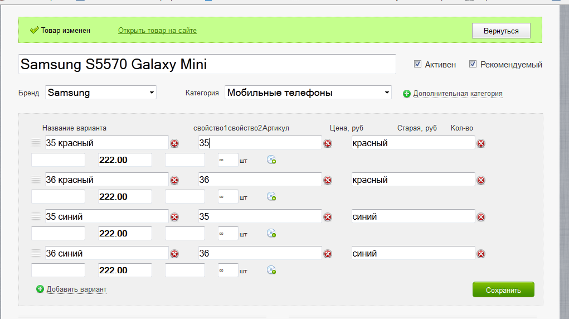This screenshot has height=319, width=569.
Task: Clear "красный" value in 36 красный row
Action: [x=481, y=180]
